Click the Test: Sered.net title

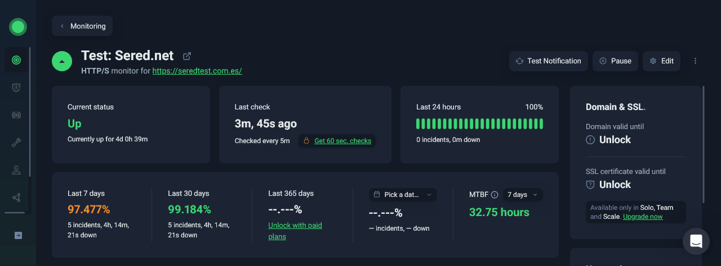point(127,56)
